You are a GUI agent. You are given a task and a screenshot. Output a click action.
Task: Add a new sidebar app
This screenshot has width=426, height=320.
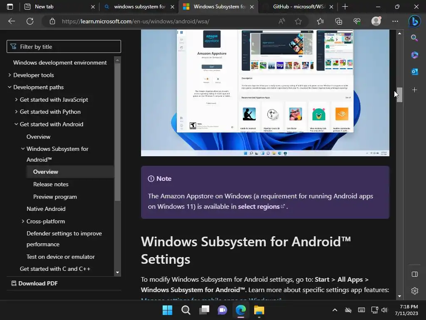tap(414, 90)
